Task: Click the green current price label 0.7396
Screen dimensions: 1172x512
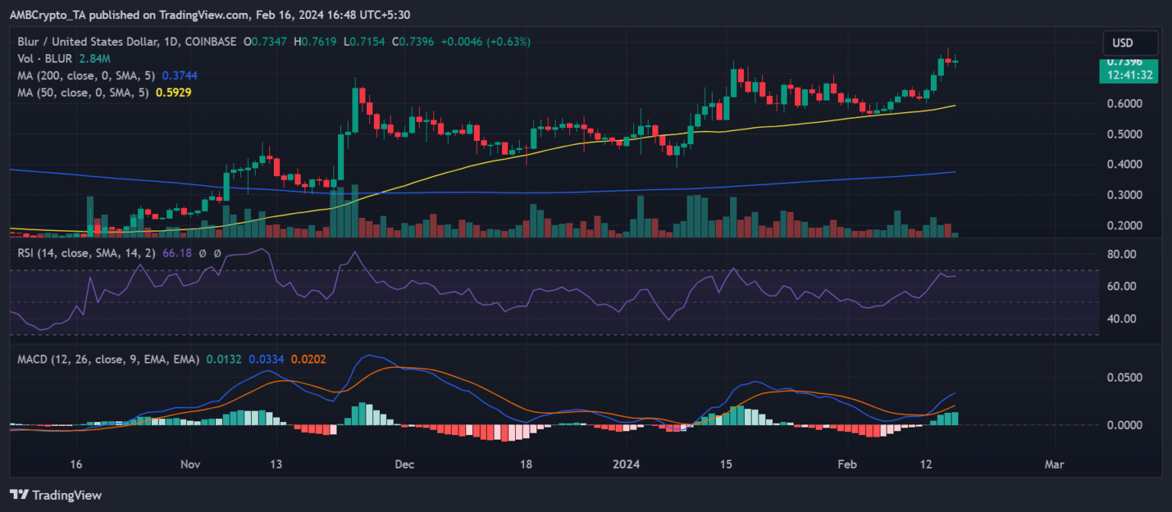Action: (1124, 62)
